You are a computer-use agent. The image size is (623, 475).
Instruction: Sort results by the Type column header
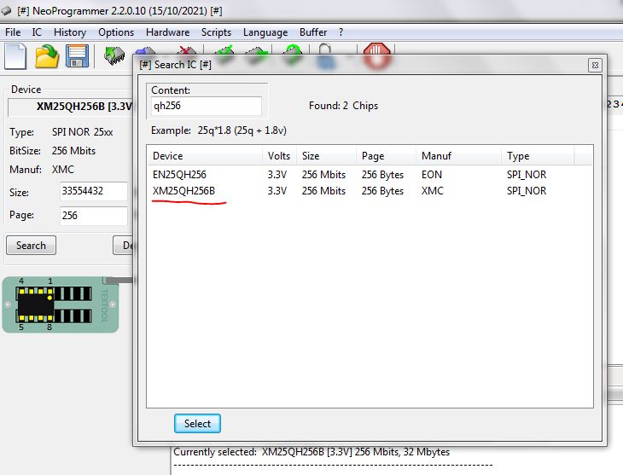(538, 156)
